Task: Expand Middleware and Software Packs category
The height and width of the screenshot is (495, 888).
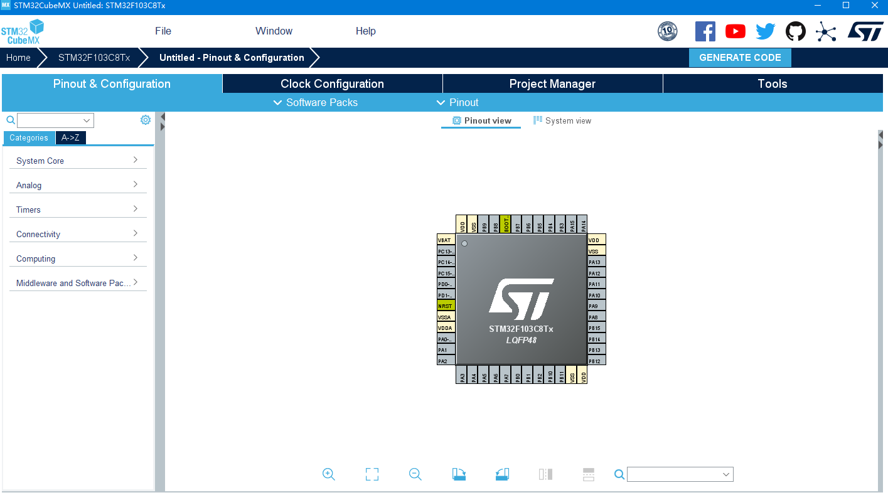Action: click(x=78, y=283)
